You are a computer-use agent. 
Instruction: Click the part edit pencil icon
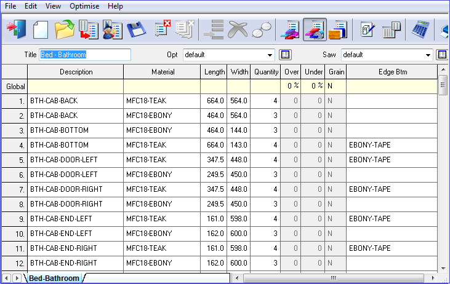[x=368, y=30]
